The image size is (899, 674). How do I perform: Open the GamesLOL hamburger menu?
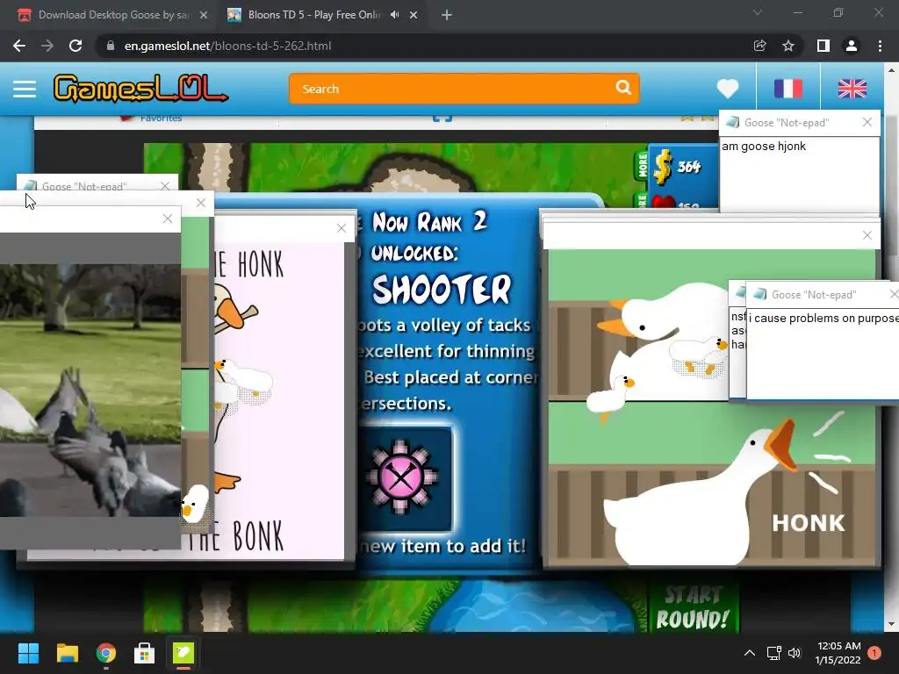click(x=25, y=89)
